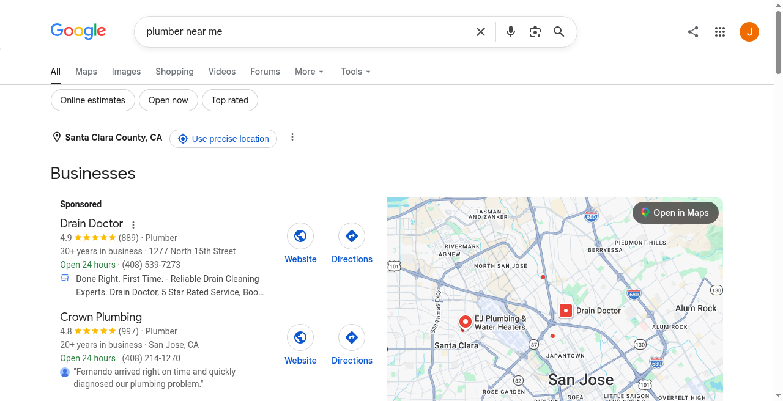Open the Google apps grid icon

[x=720, y=32]
